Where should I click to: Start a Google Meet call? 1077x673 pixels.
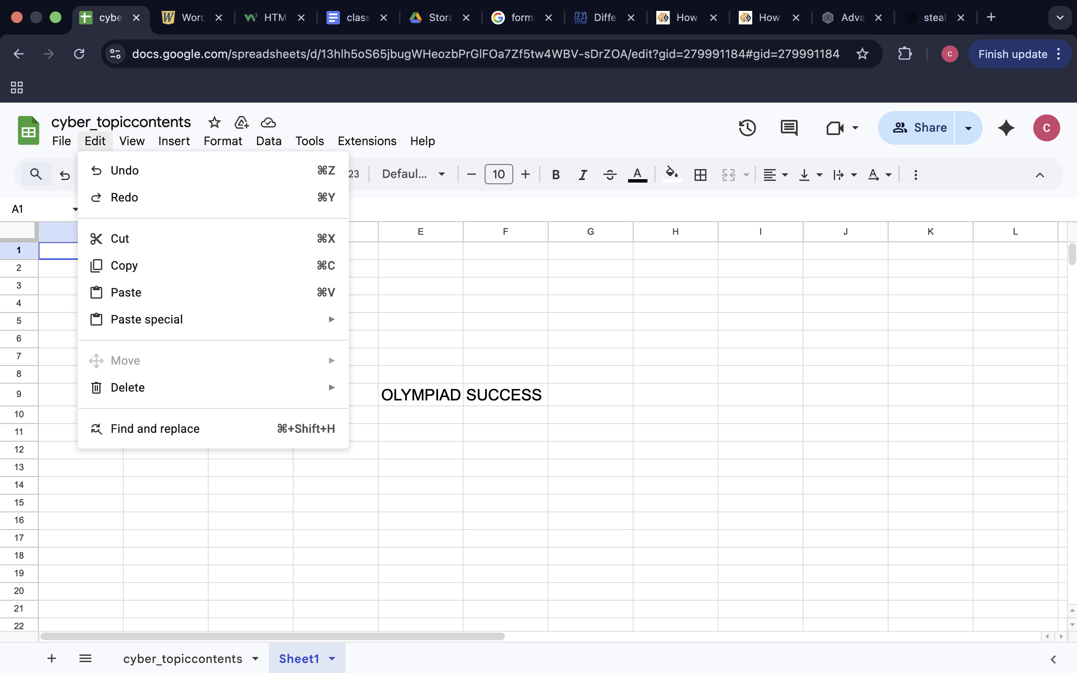tap(834, 128)
